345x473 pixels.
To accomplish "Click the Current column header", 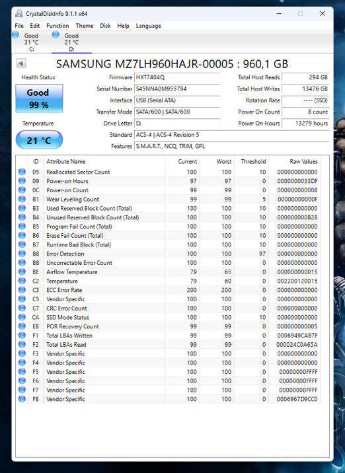I will click(x=188, y=161).
